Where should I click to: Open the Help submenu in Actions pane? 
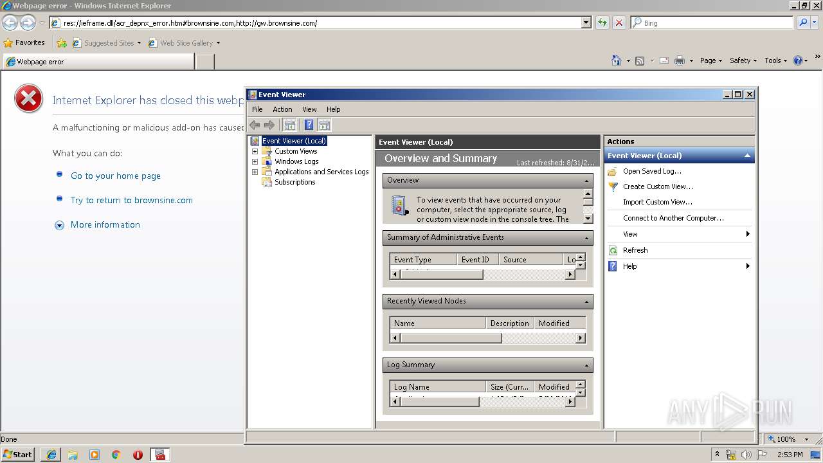[679, 266]
